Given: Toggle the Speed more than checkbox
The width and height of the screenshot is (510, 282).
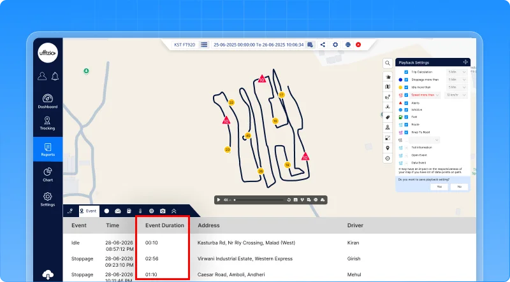Looking at the screenshot, I should (x=406, y=95).
